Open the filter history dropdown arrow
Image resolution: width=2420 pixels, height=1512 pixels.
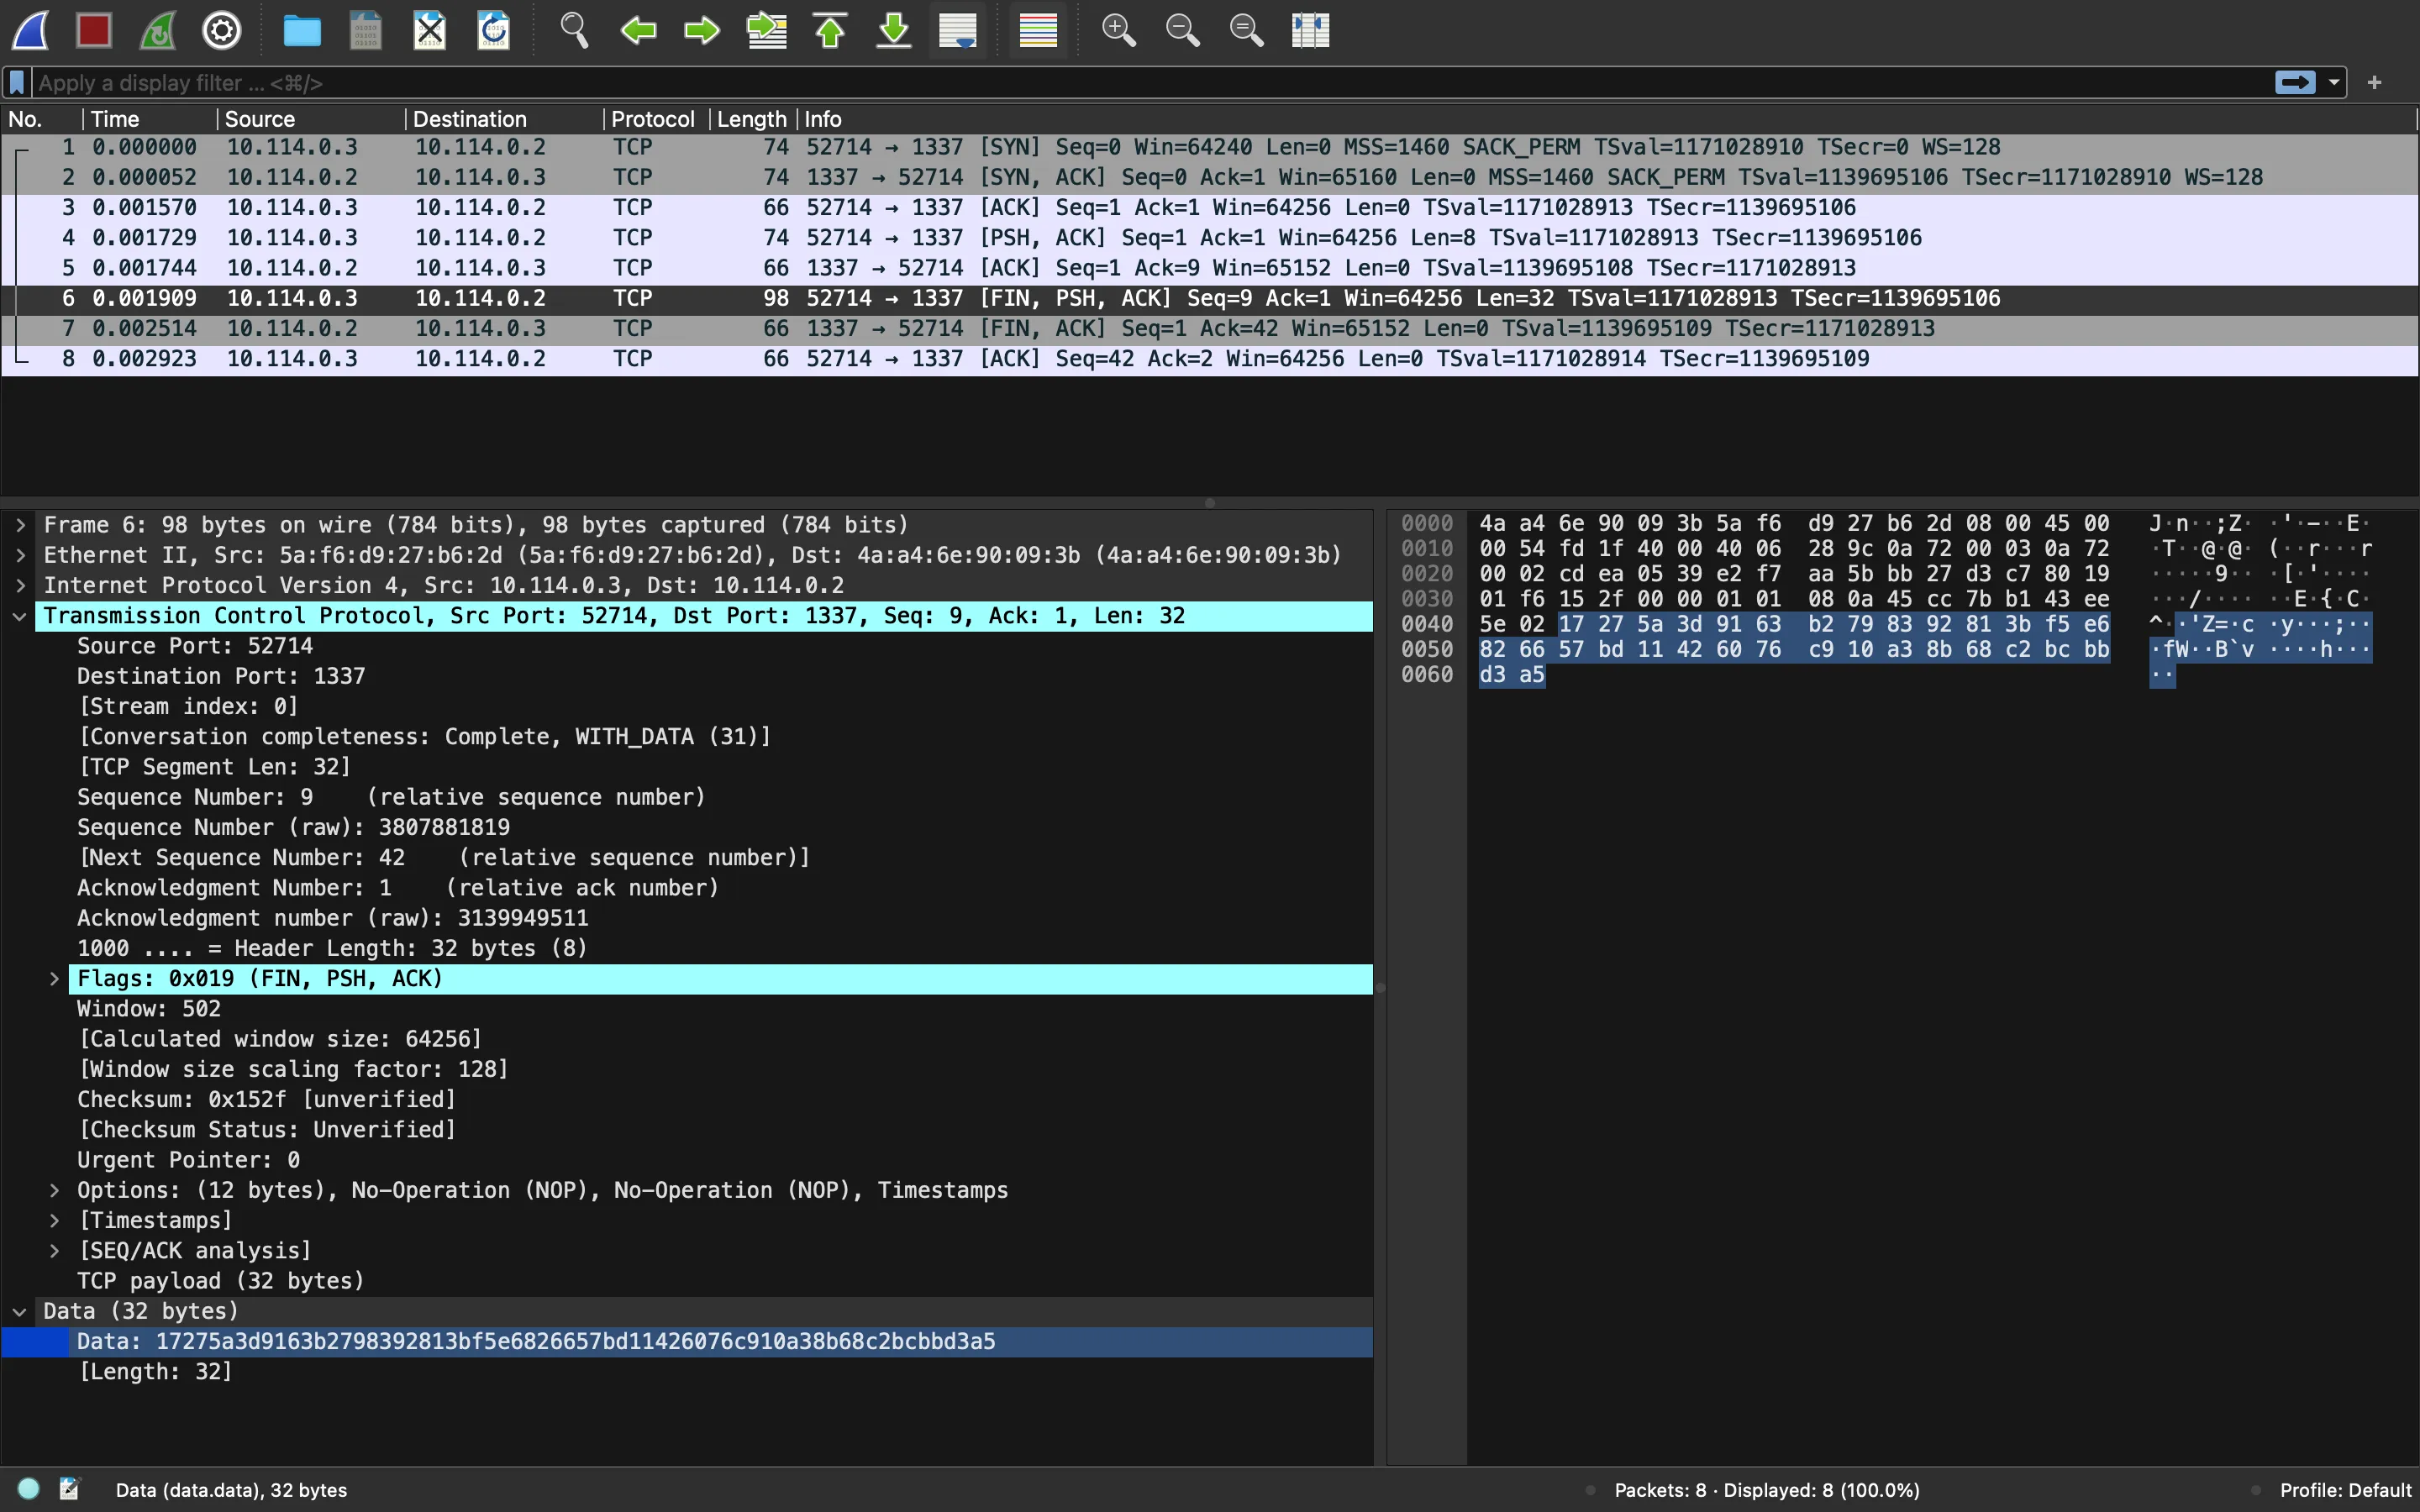[x=2334, y=83]
